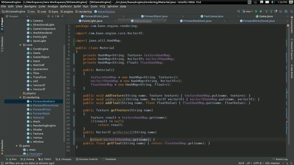Select Vector3f class in project tree
294x165 pixels.
click(x=39, y=89)
